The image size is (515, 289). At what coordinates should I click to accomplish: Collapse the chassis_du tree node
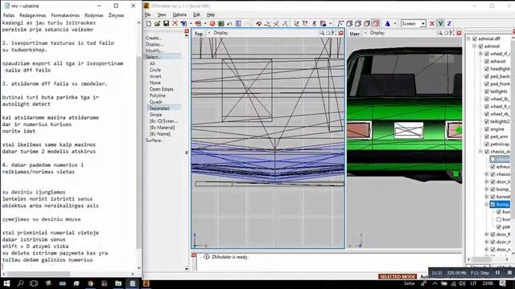[x=480, y=152]
